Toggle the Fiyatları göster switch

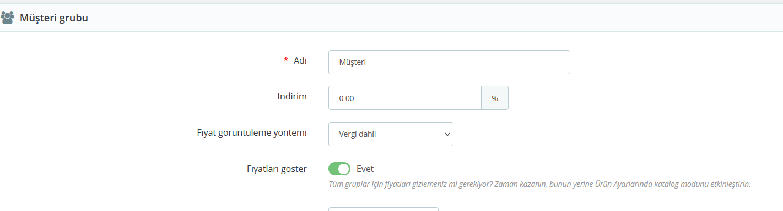pyautogui.click(x=339, y=169)
